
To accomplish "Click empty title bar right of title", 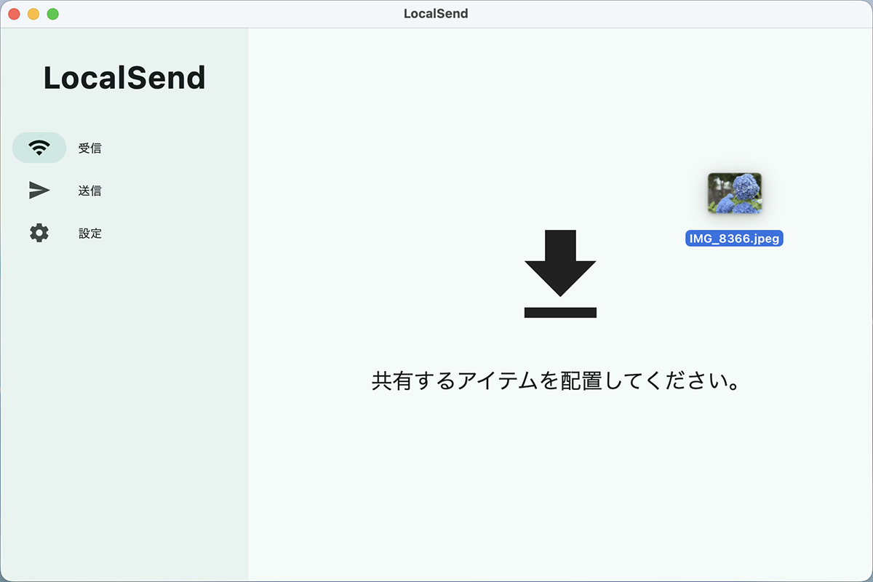I will pyautogui.click(x=655, y=14).
